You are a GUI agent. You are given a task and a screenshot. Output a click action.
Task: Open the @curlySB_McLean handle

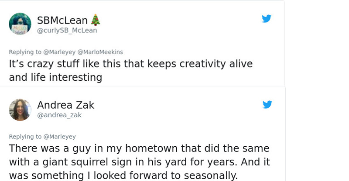67,30
